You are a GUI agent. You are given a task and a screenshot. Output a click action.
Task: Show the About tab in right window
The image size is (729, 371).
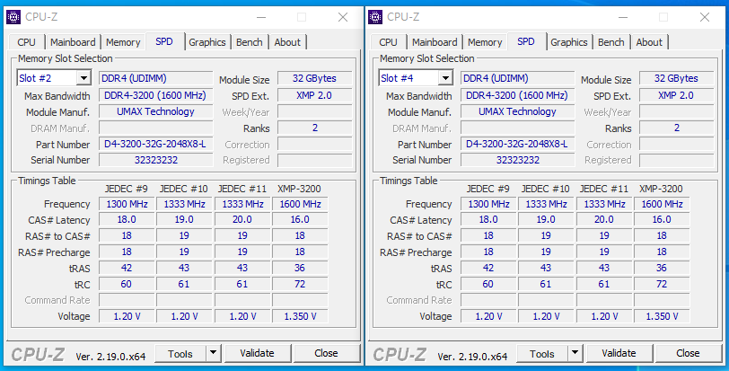[649, 42]
